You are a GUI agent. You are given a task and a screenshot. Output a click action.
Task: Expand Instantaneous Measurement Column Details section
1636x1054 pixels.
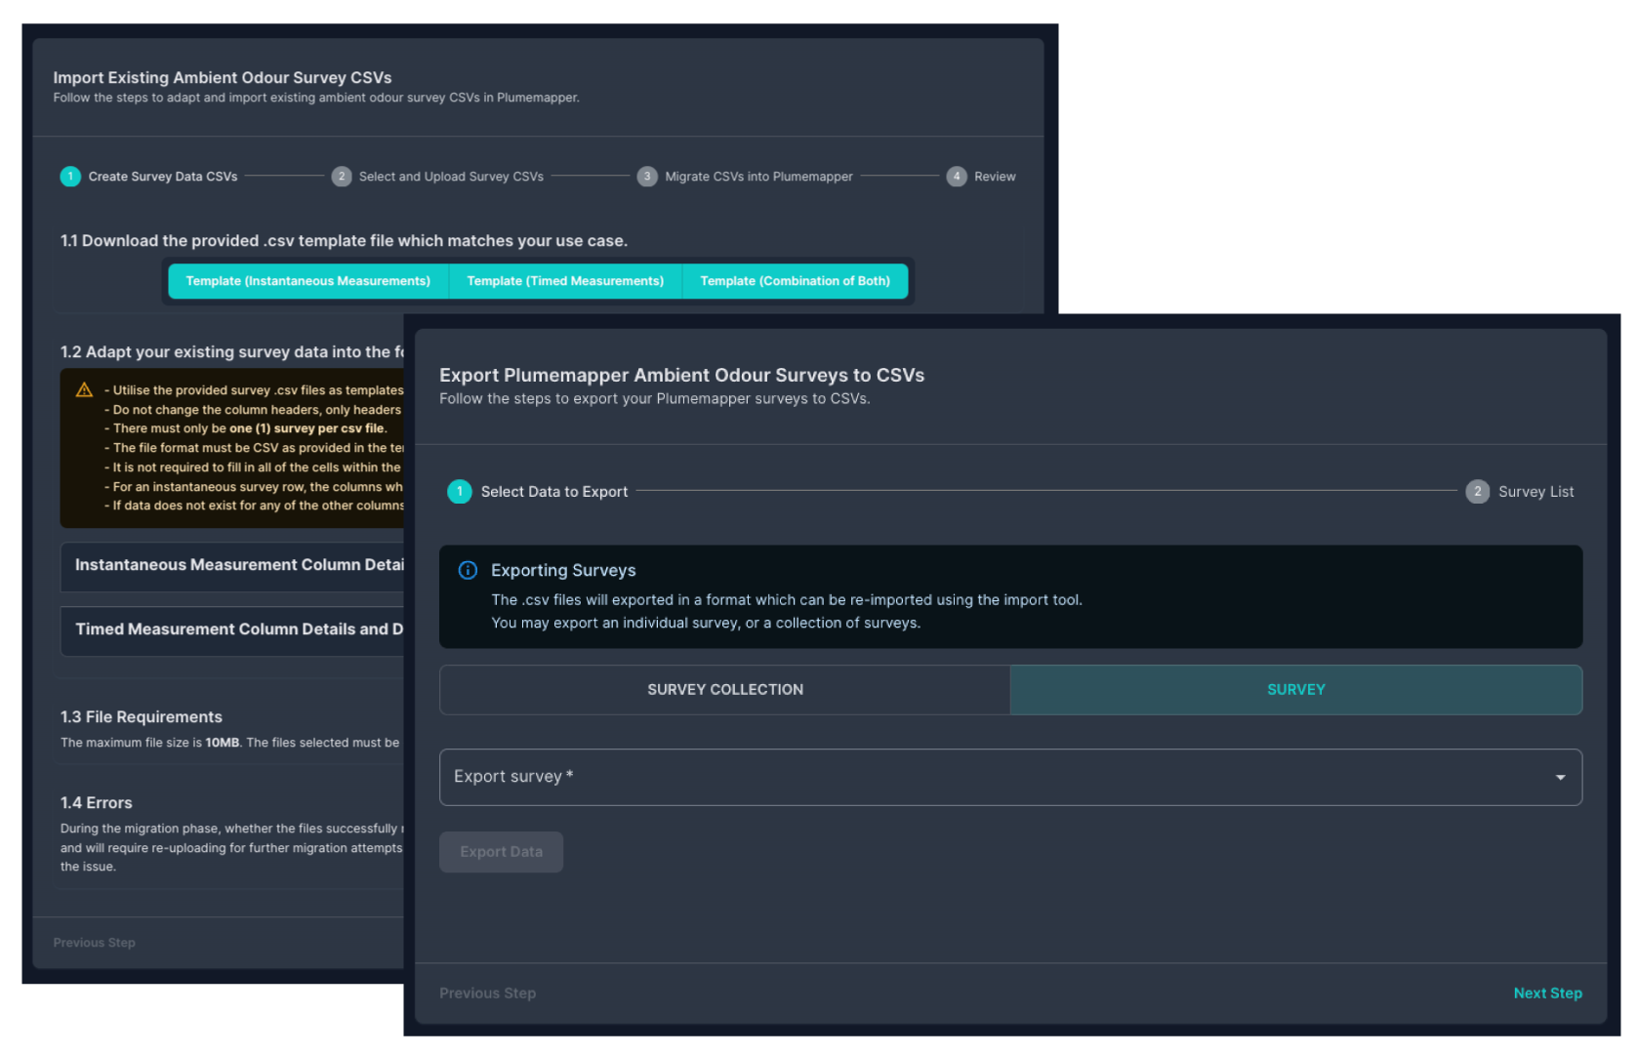tap(232, 566)
